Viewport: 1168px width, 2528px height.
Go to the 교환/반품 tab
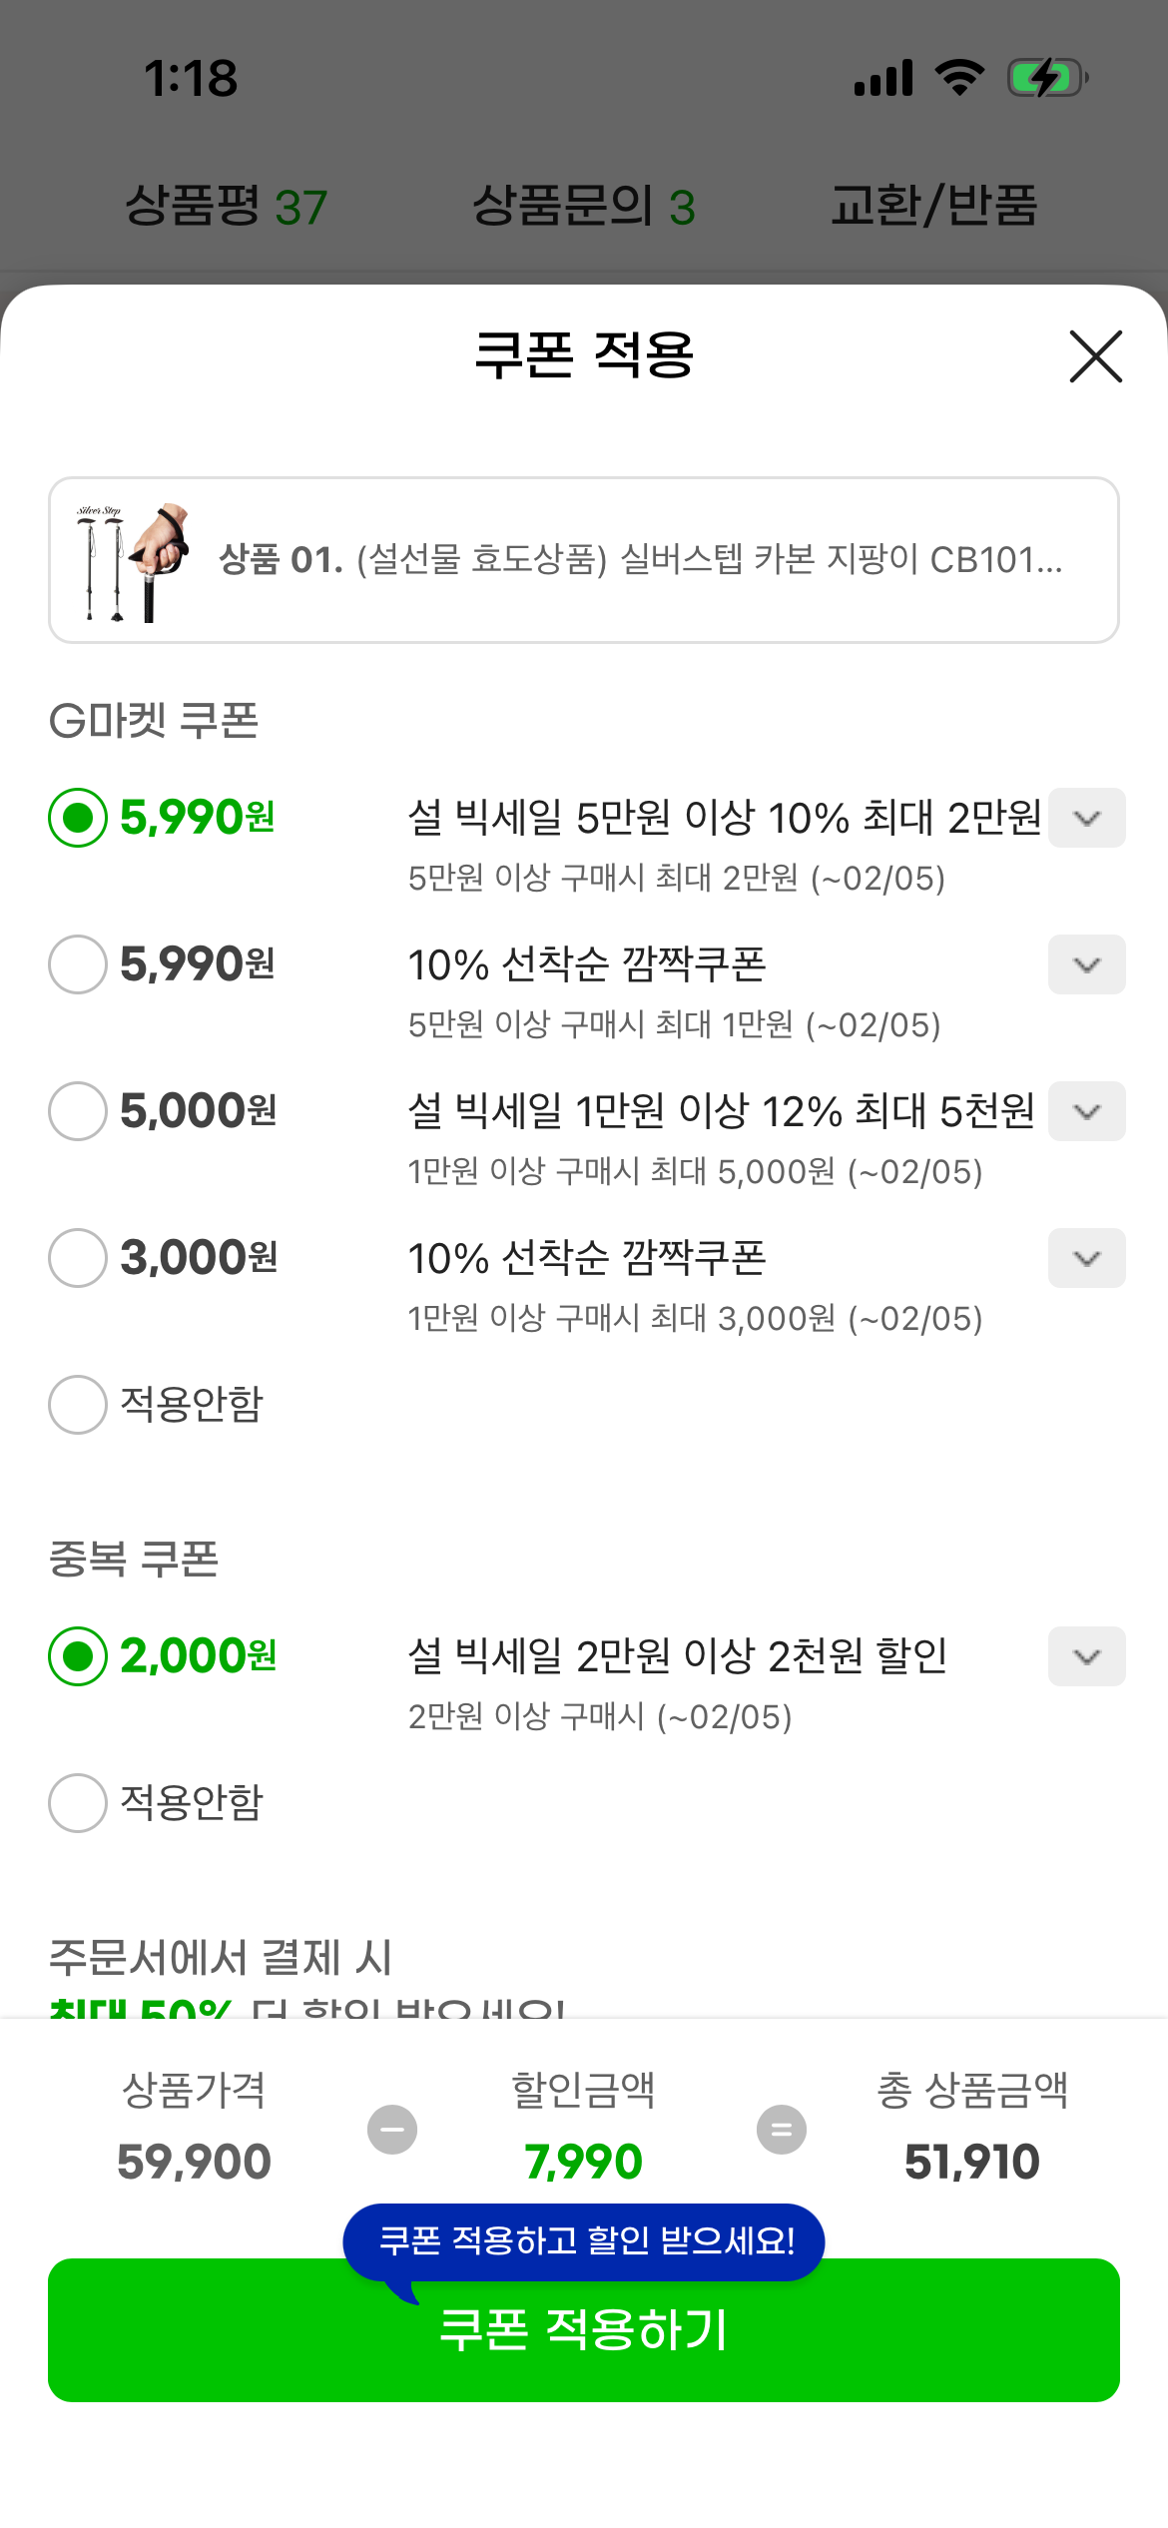pos(933,207)
